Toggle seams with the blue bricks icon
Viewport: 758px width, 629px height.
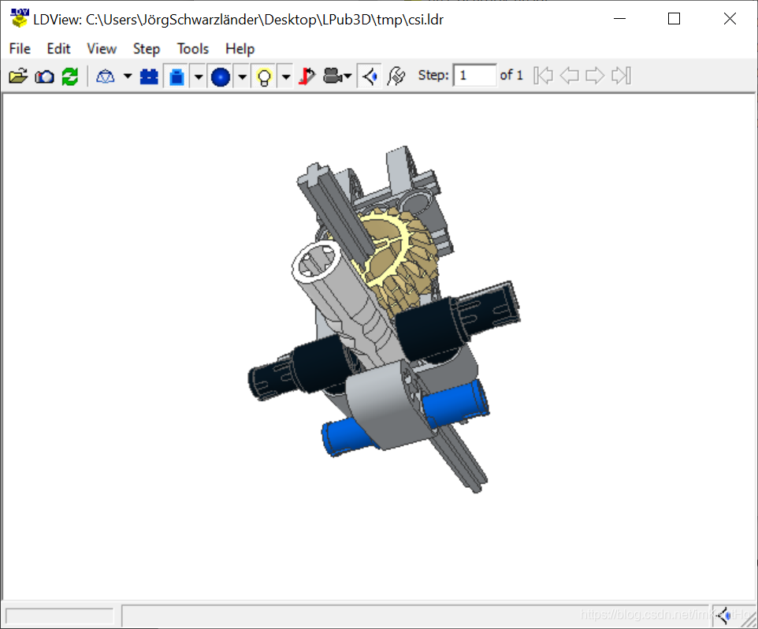tap(149, 76)
